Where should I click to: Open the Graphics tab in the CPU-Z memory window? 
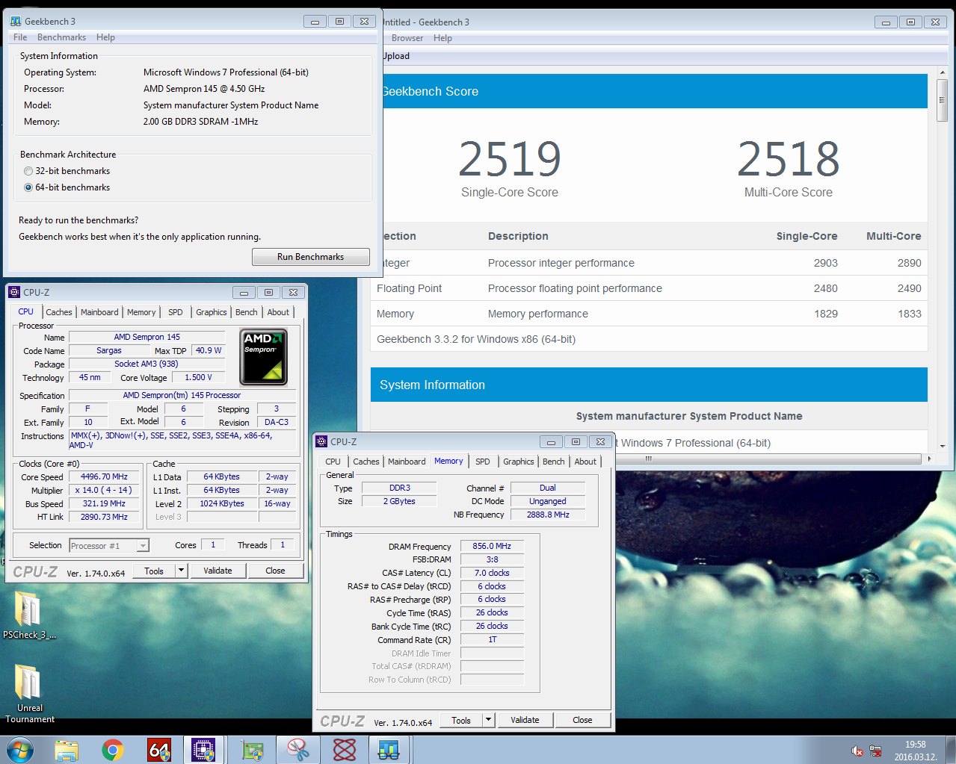[519, 462]
